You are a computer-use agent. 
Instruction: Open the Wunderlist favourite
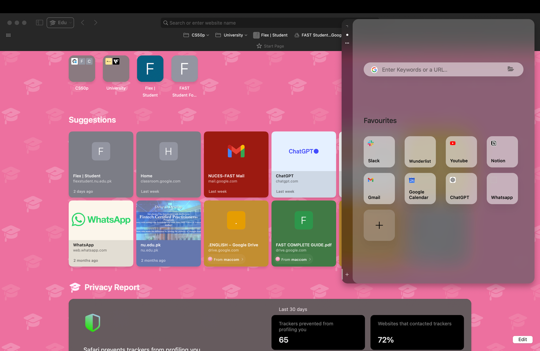point(420,152)
